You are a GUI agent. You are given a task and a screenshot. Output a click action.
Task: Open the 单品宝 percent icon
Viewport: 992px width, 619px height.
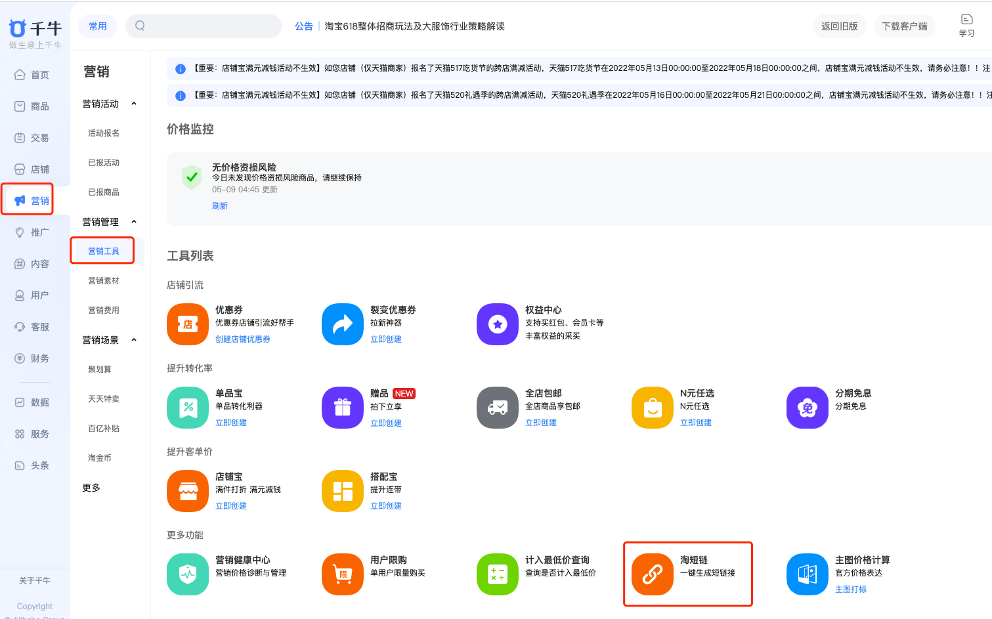click(x=188, y=408)
